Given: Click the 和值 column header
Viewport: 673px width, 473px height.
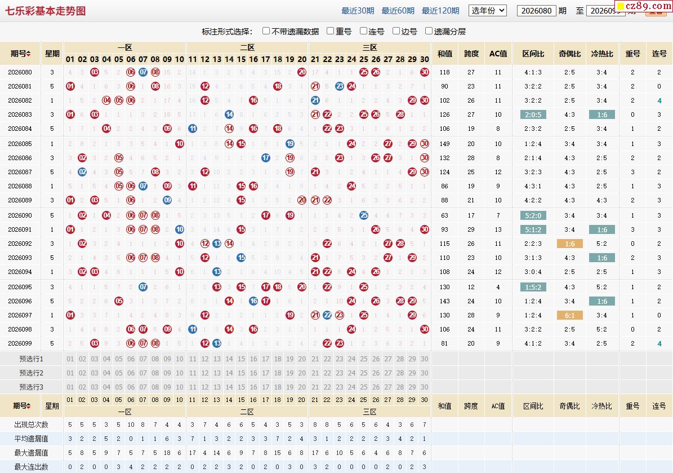Looking at the screenshot, I should 445,54.
